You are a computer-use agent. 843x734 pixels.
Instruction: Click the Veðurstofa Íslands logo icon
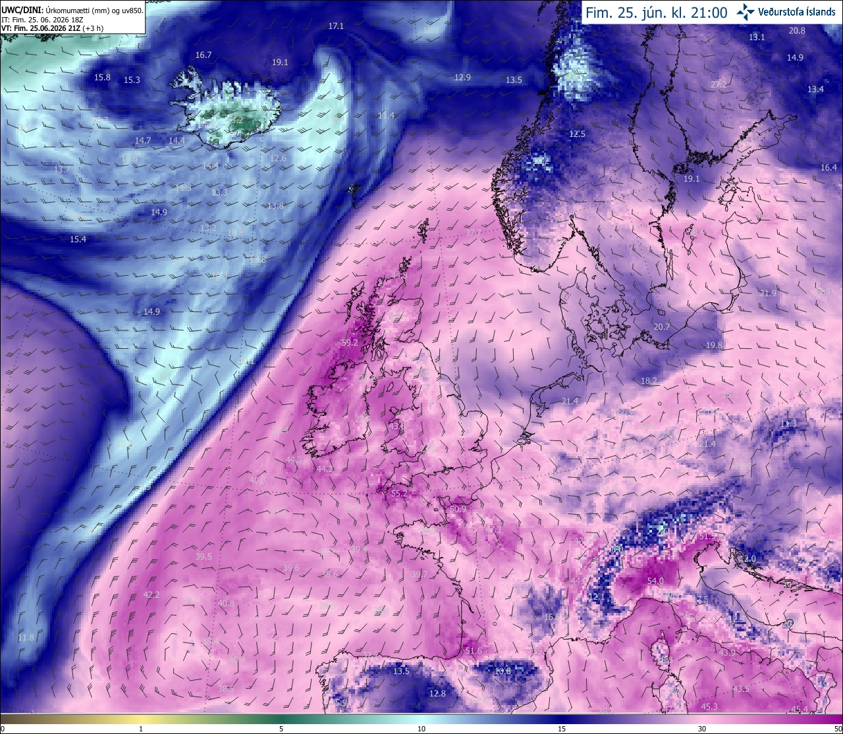coord(746,12)
